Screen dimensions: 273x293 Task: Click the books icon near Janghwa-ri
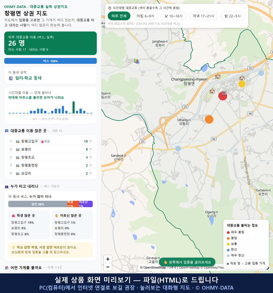[x=136, y=61]
